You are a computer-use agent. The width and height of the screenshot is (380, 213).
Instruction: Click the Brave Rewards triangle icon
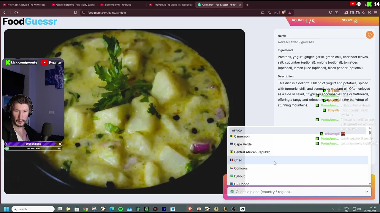pos(290,13)
